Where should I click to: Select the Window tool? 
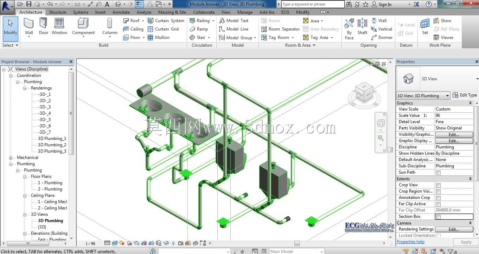[x=59, y=27]
